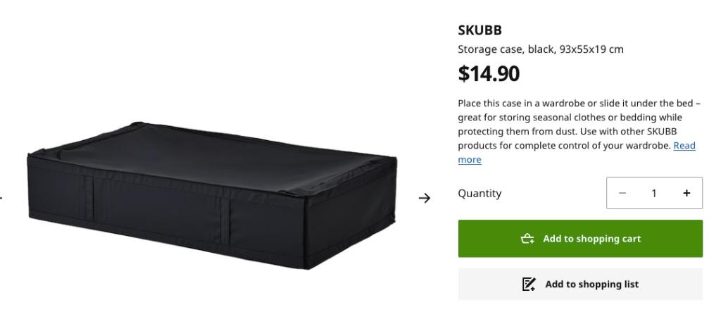Click the Quantity label
This screenshot has width=721, height=312.
(x=479, y=193)
